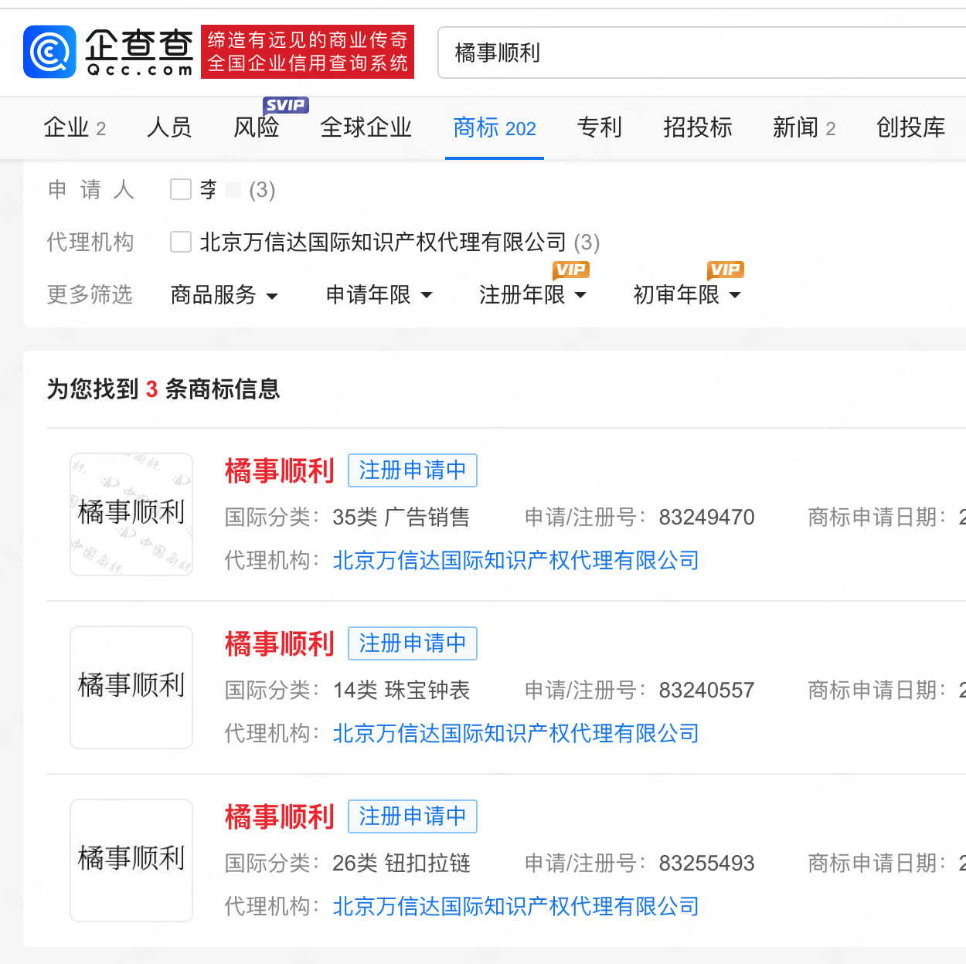Select the 商标 202 tab
The width and height of the screenshot is (966, 964).
coord(495,127)
